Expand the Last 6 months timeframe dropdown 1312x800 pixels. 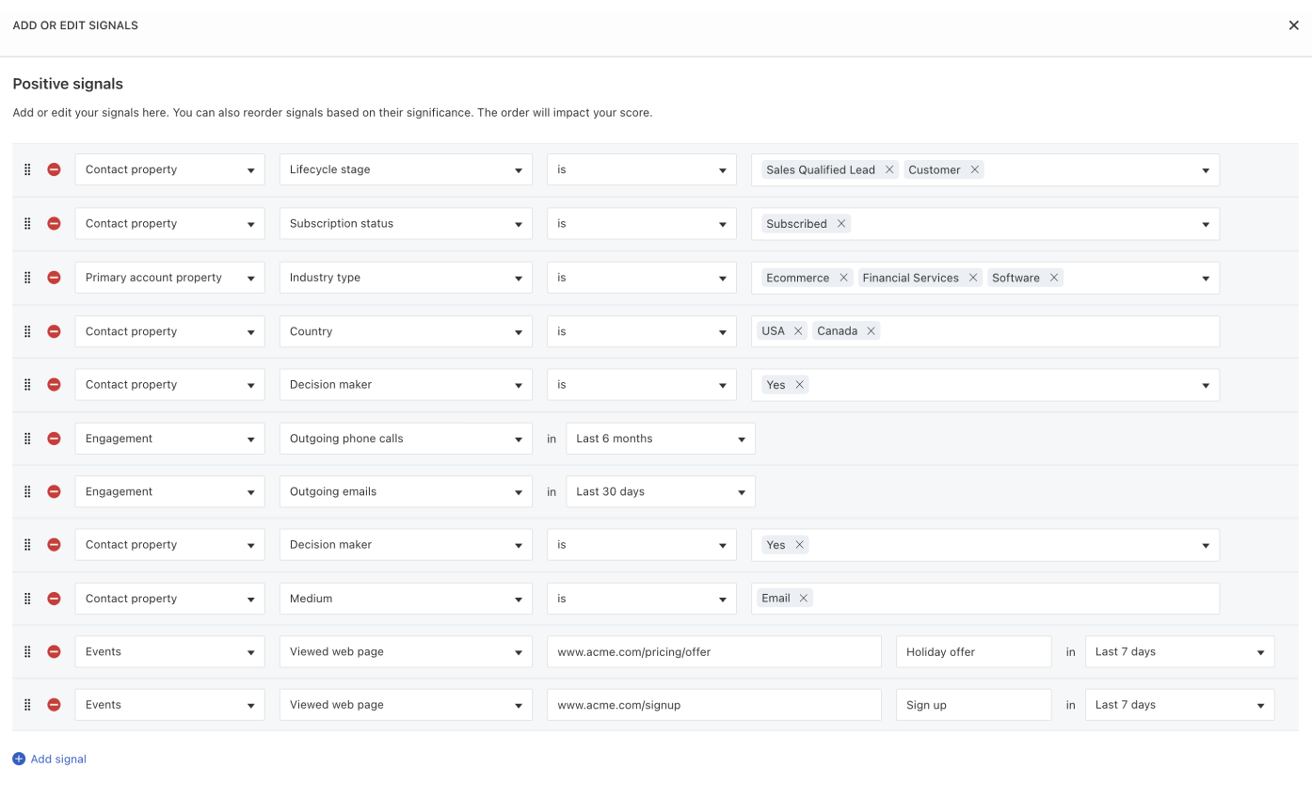660,439
